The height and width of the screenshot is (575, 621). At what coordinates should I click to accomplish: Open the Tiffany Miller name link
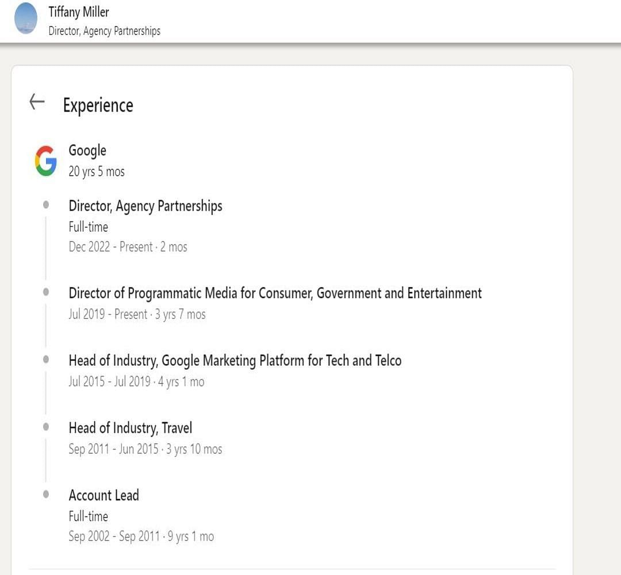(78, 12)
